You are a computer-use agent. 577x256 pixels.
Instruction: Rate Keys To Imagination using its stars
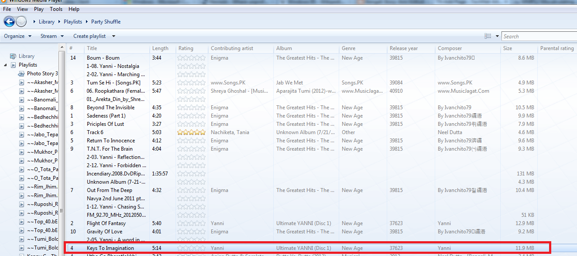[x=191, y=248]
